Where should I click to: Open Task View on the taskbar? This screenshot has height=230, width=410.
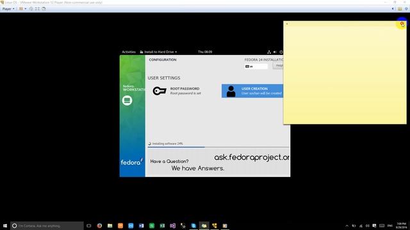(89, 226)
